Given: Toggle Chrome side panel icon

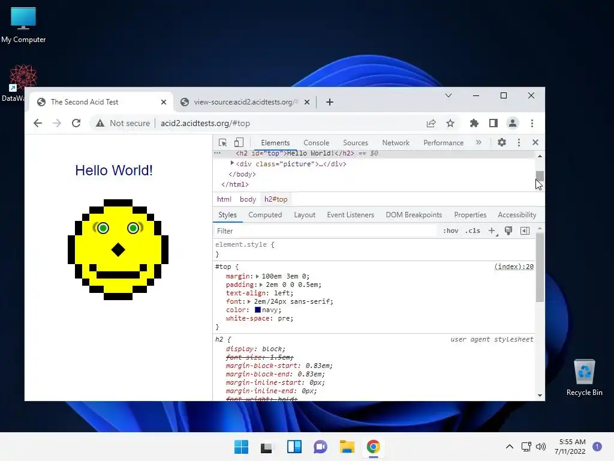Looking at the screenshot, I should click(x=493, y=123).
